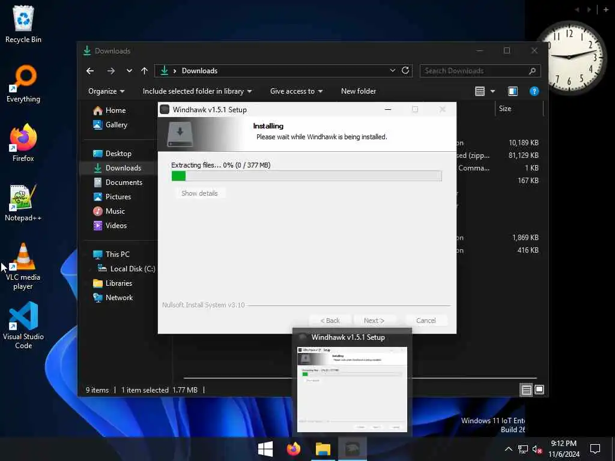This screenshot has height=461, width=615.
Task: Open Videos in navigation pane
Action: (x=111, y=226)
